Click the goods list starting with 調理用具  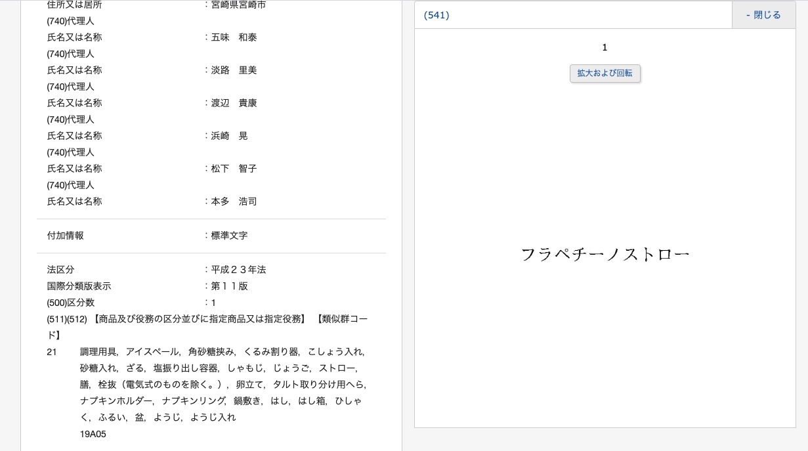(223, 385)
